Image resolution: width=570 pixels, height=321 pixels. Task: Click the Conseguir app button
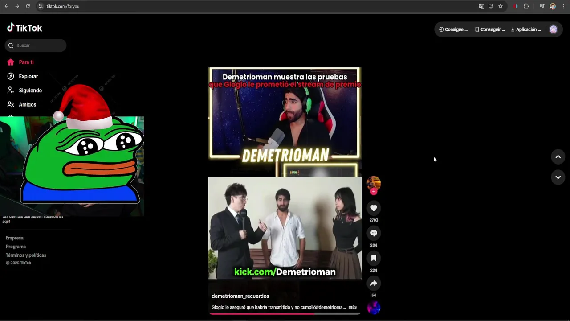pos(490,29)
